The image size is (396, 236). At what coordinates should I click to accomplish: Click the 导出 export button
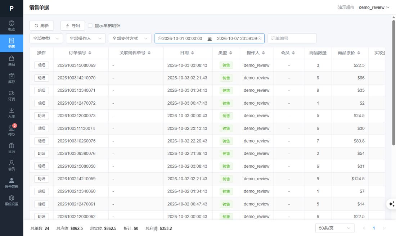coord(72,26)
